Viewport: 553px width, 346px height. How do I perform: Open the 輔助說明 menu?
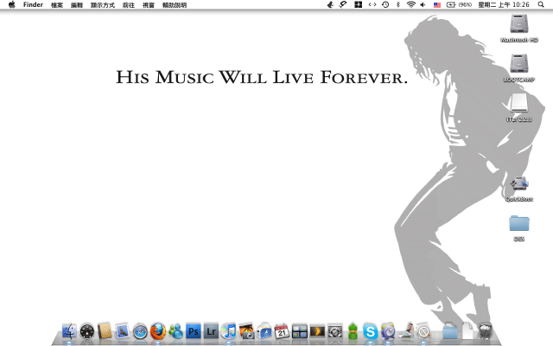tap(175, 5)
